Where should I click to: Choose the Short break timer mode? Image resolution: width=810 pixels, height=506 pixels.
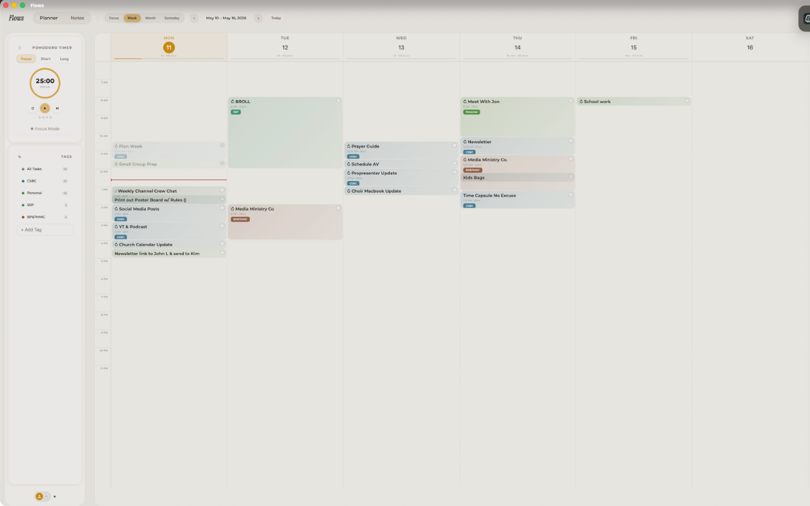point(46,59)
